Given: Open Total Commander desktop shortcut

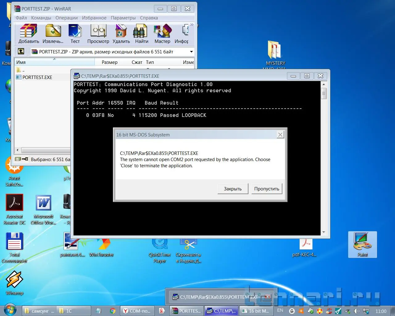Looking at the screenshot, I should 15,247.
